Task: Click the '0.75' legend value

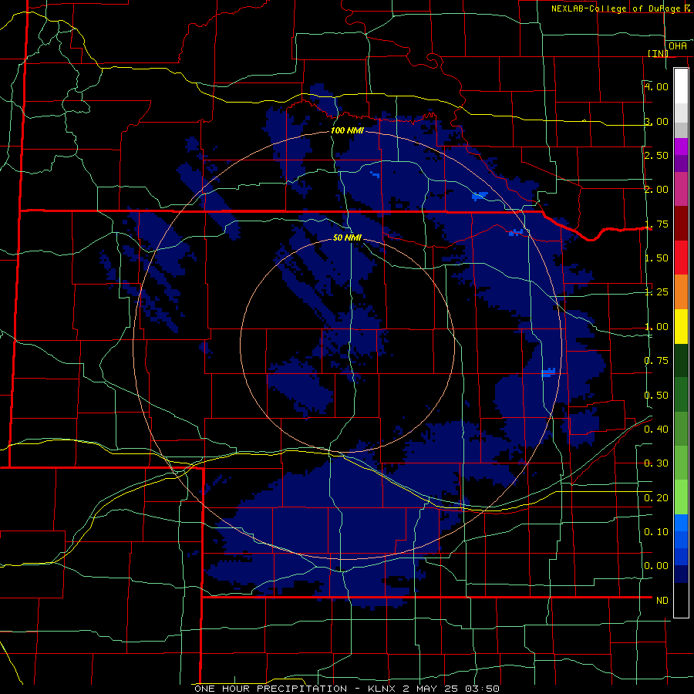Action: pyautogui.click(x=656, y=361)
